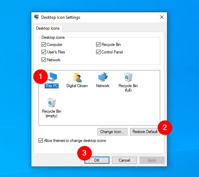Toggle the Recycle Bin checkbox
Image resolution: width=199 pixels, height=177 pixels.
(x=98, y=45)
